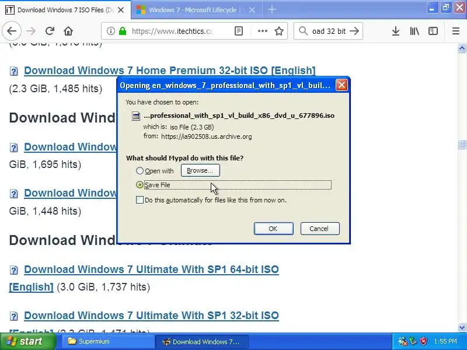Click the archive.org source URL text
467x350 pixels.
click(207, 136)
